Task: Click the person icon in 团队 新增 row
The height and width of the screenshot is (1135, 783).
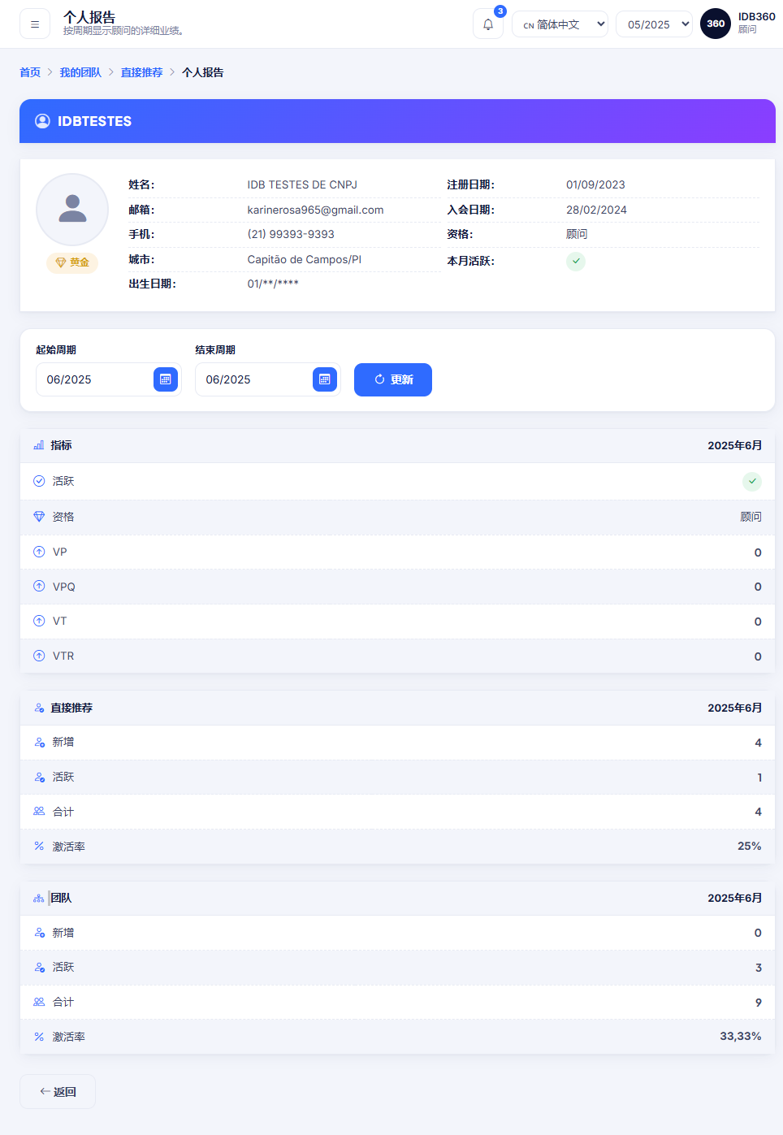Action: [x=39, y=933]
